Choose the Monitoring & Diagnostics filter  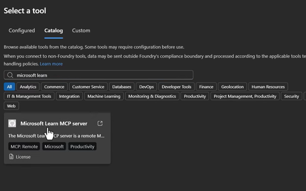click(x=152, y=96)
